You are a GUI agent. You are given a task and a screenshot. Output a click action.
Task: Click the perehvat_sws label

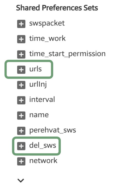(x=53, y=130)
